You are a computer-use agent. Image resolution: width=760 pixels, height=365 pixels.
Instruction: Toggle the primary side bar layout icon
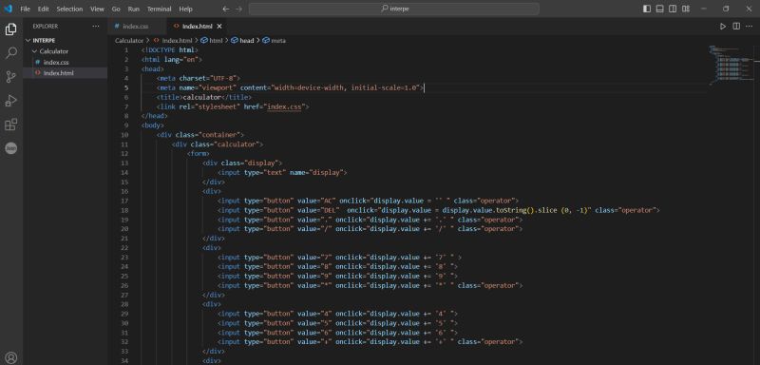coord(647,9)
